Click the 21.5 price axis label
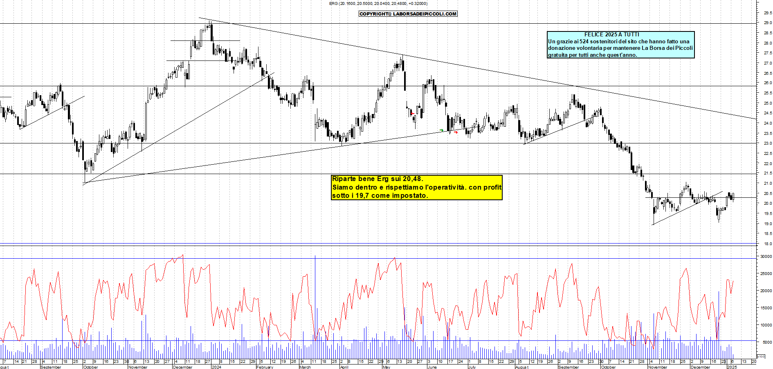 [767, 174]
